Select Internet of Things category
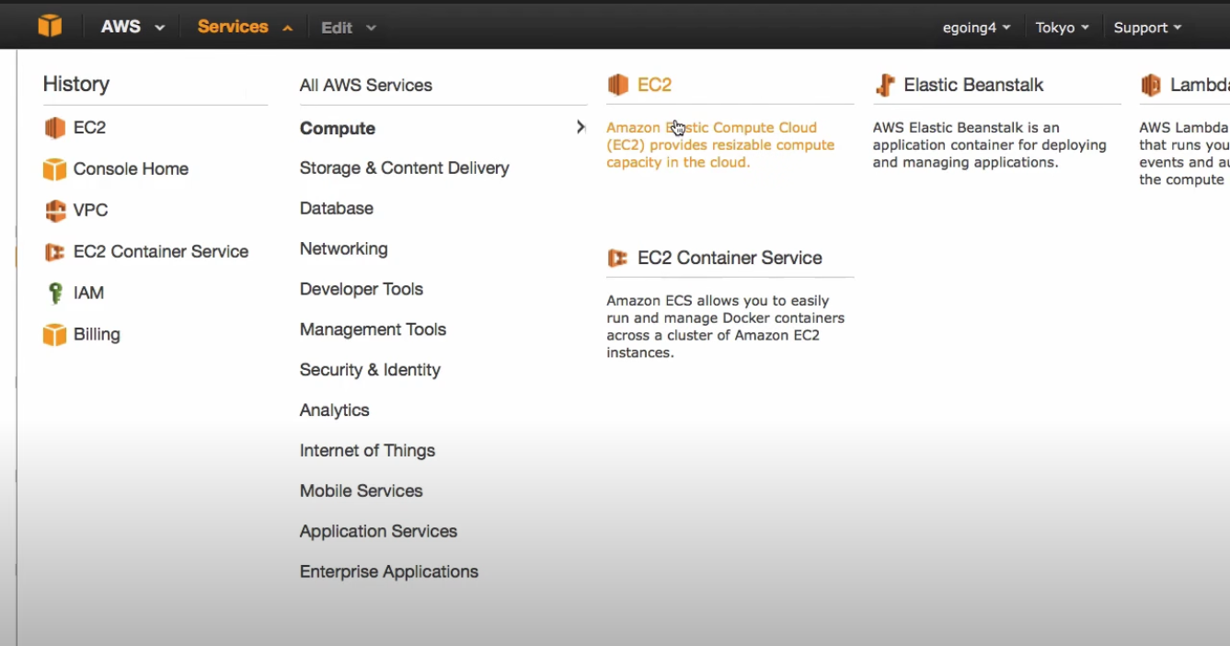Image resolution: width=1230 pixels, height=646 pixels. click(x=368, y=451)
